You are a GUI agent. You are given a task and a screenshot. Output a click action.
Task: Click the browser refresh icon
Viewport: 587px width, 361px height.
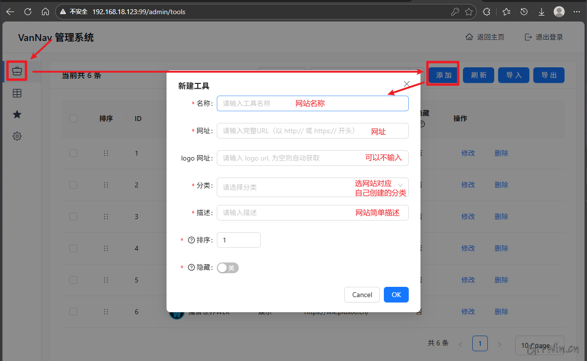coord(28,12)
